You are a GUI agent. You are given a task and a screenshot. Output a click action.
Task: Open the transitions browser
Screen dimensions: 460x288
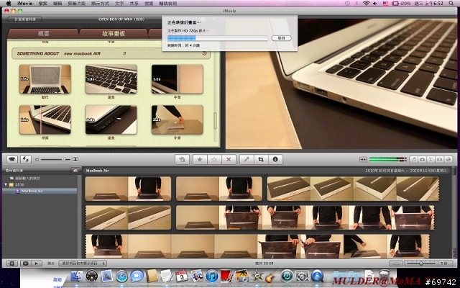click(439, 159)
